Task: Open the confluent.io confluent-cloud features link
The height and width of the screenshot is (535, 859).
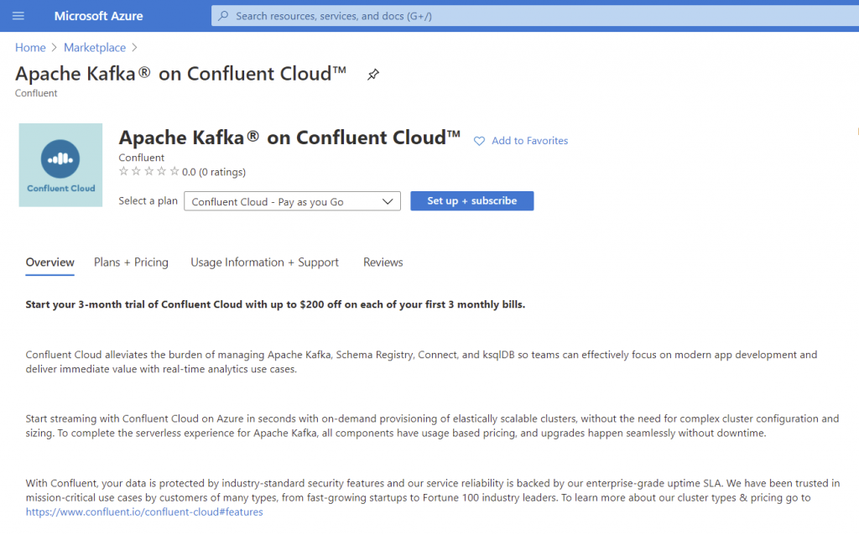Action: click(x=144, y=512)
